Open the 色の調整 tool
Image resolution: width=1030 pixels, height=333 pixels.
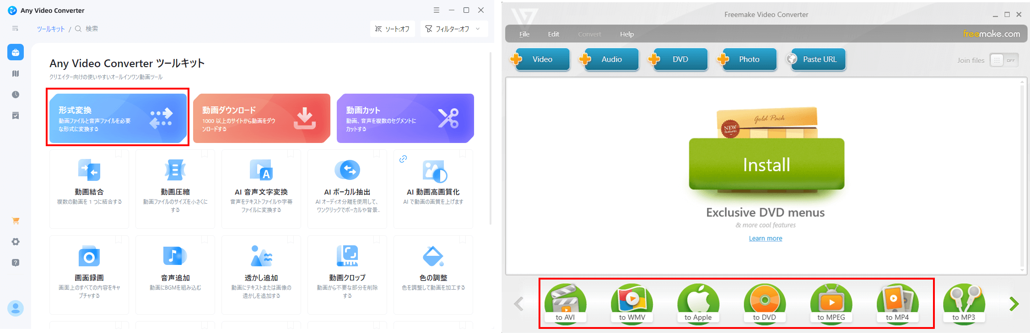coord(433,275)
